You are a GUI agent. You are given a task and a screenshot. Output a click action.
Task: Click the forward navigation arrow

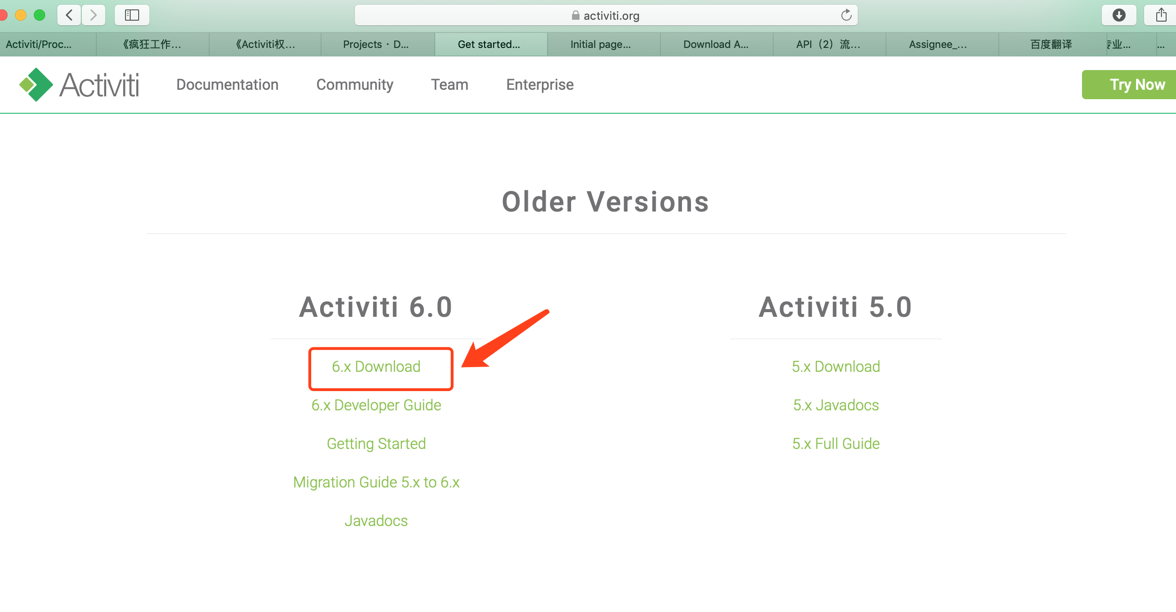tap(93, 15)
